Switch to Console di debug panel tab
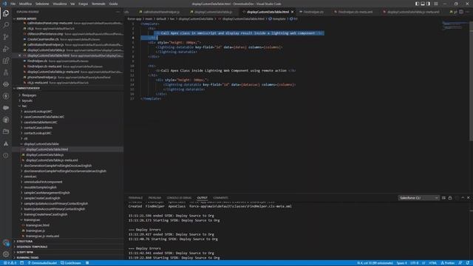Image resolution: width=473 pixels, height=266 pixels. (179, 198)
